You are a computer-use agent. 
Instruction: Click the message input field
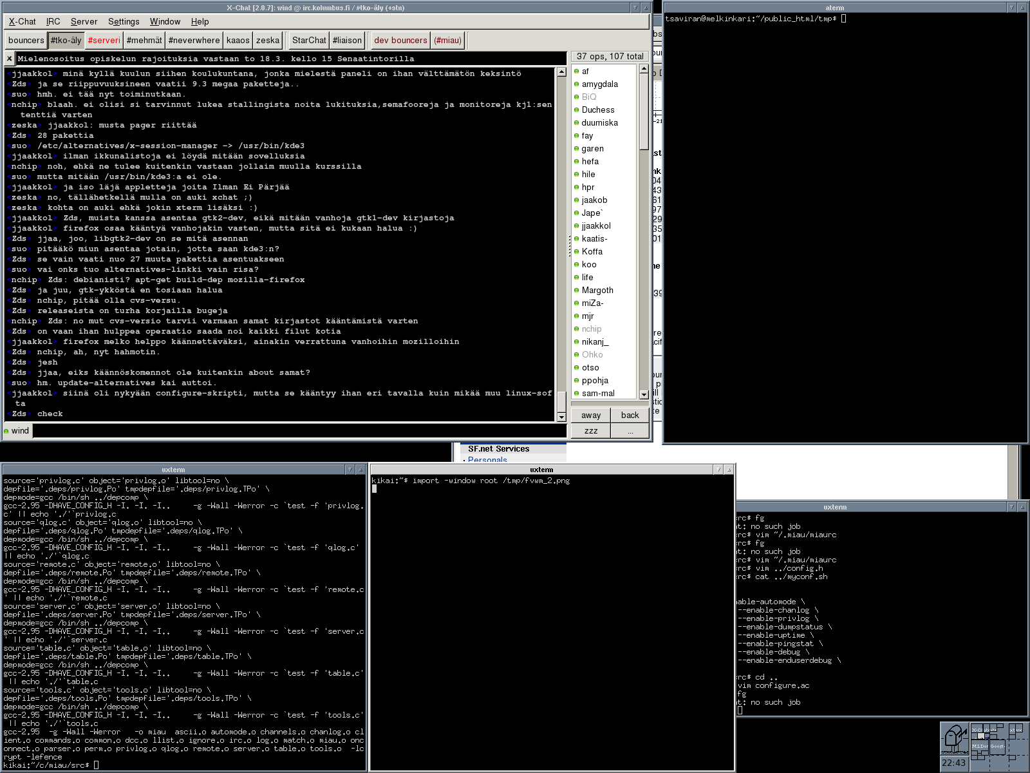click(x=299, y=431)
